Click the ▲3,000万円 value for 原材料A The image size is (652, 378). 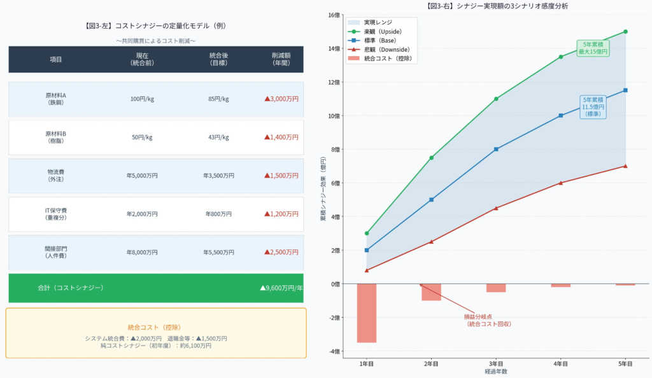coord(281,99)
